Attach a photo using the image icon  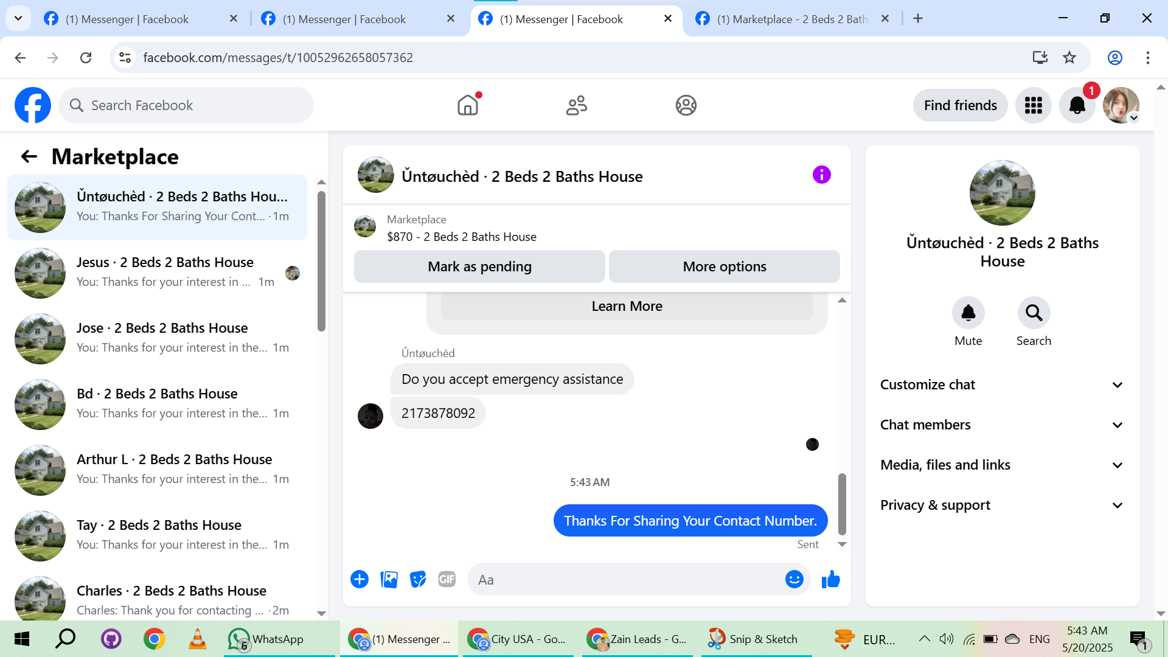tap(389, 579)
